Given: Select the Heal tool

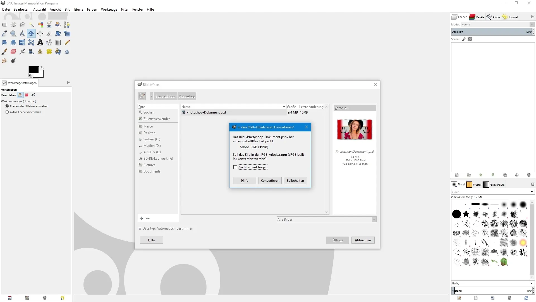Looking at the screenshot, I should (x=49, y=51).
